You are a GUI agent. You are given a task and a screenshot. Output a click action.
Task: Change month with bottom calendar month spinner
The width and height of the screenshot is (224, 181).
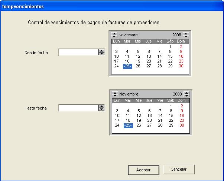click(115, 94)
